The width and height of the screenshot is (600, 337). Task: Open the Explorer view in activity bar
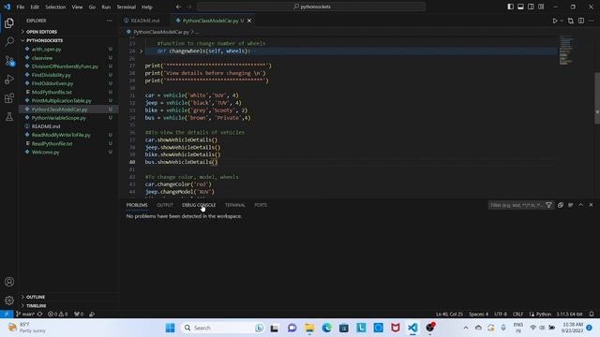(x=9, y=23)
